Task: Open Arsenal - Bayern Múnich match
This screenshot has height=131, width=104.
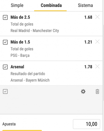Action: point(30,80)
